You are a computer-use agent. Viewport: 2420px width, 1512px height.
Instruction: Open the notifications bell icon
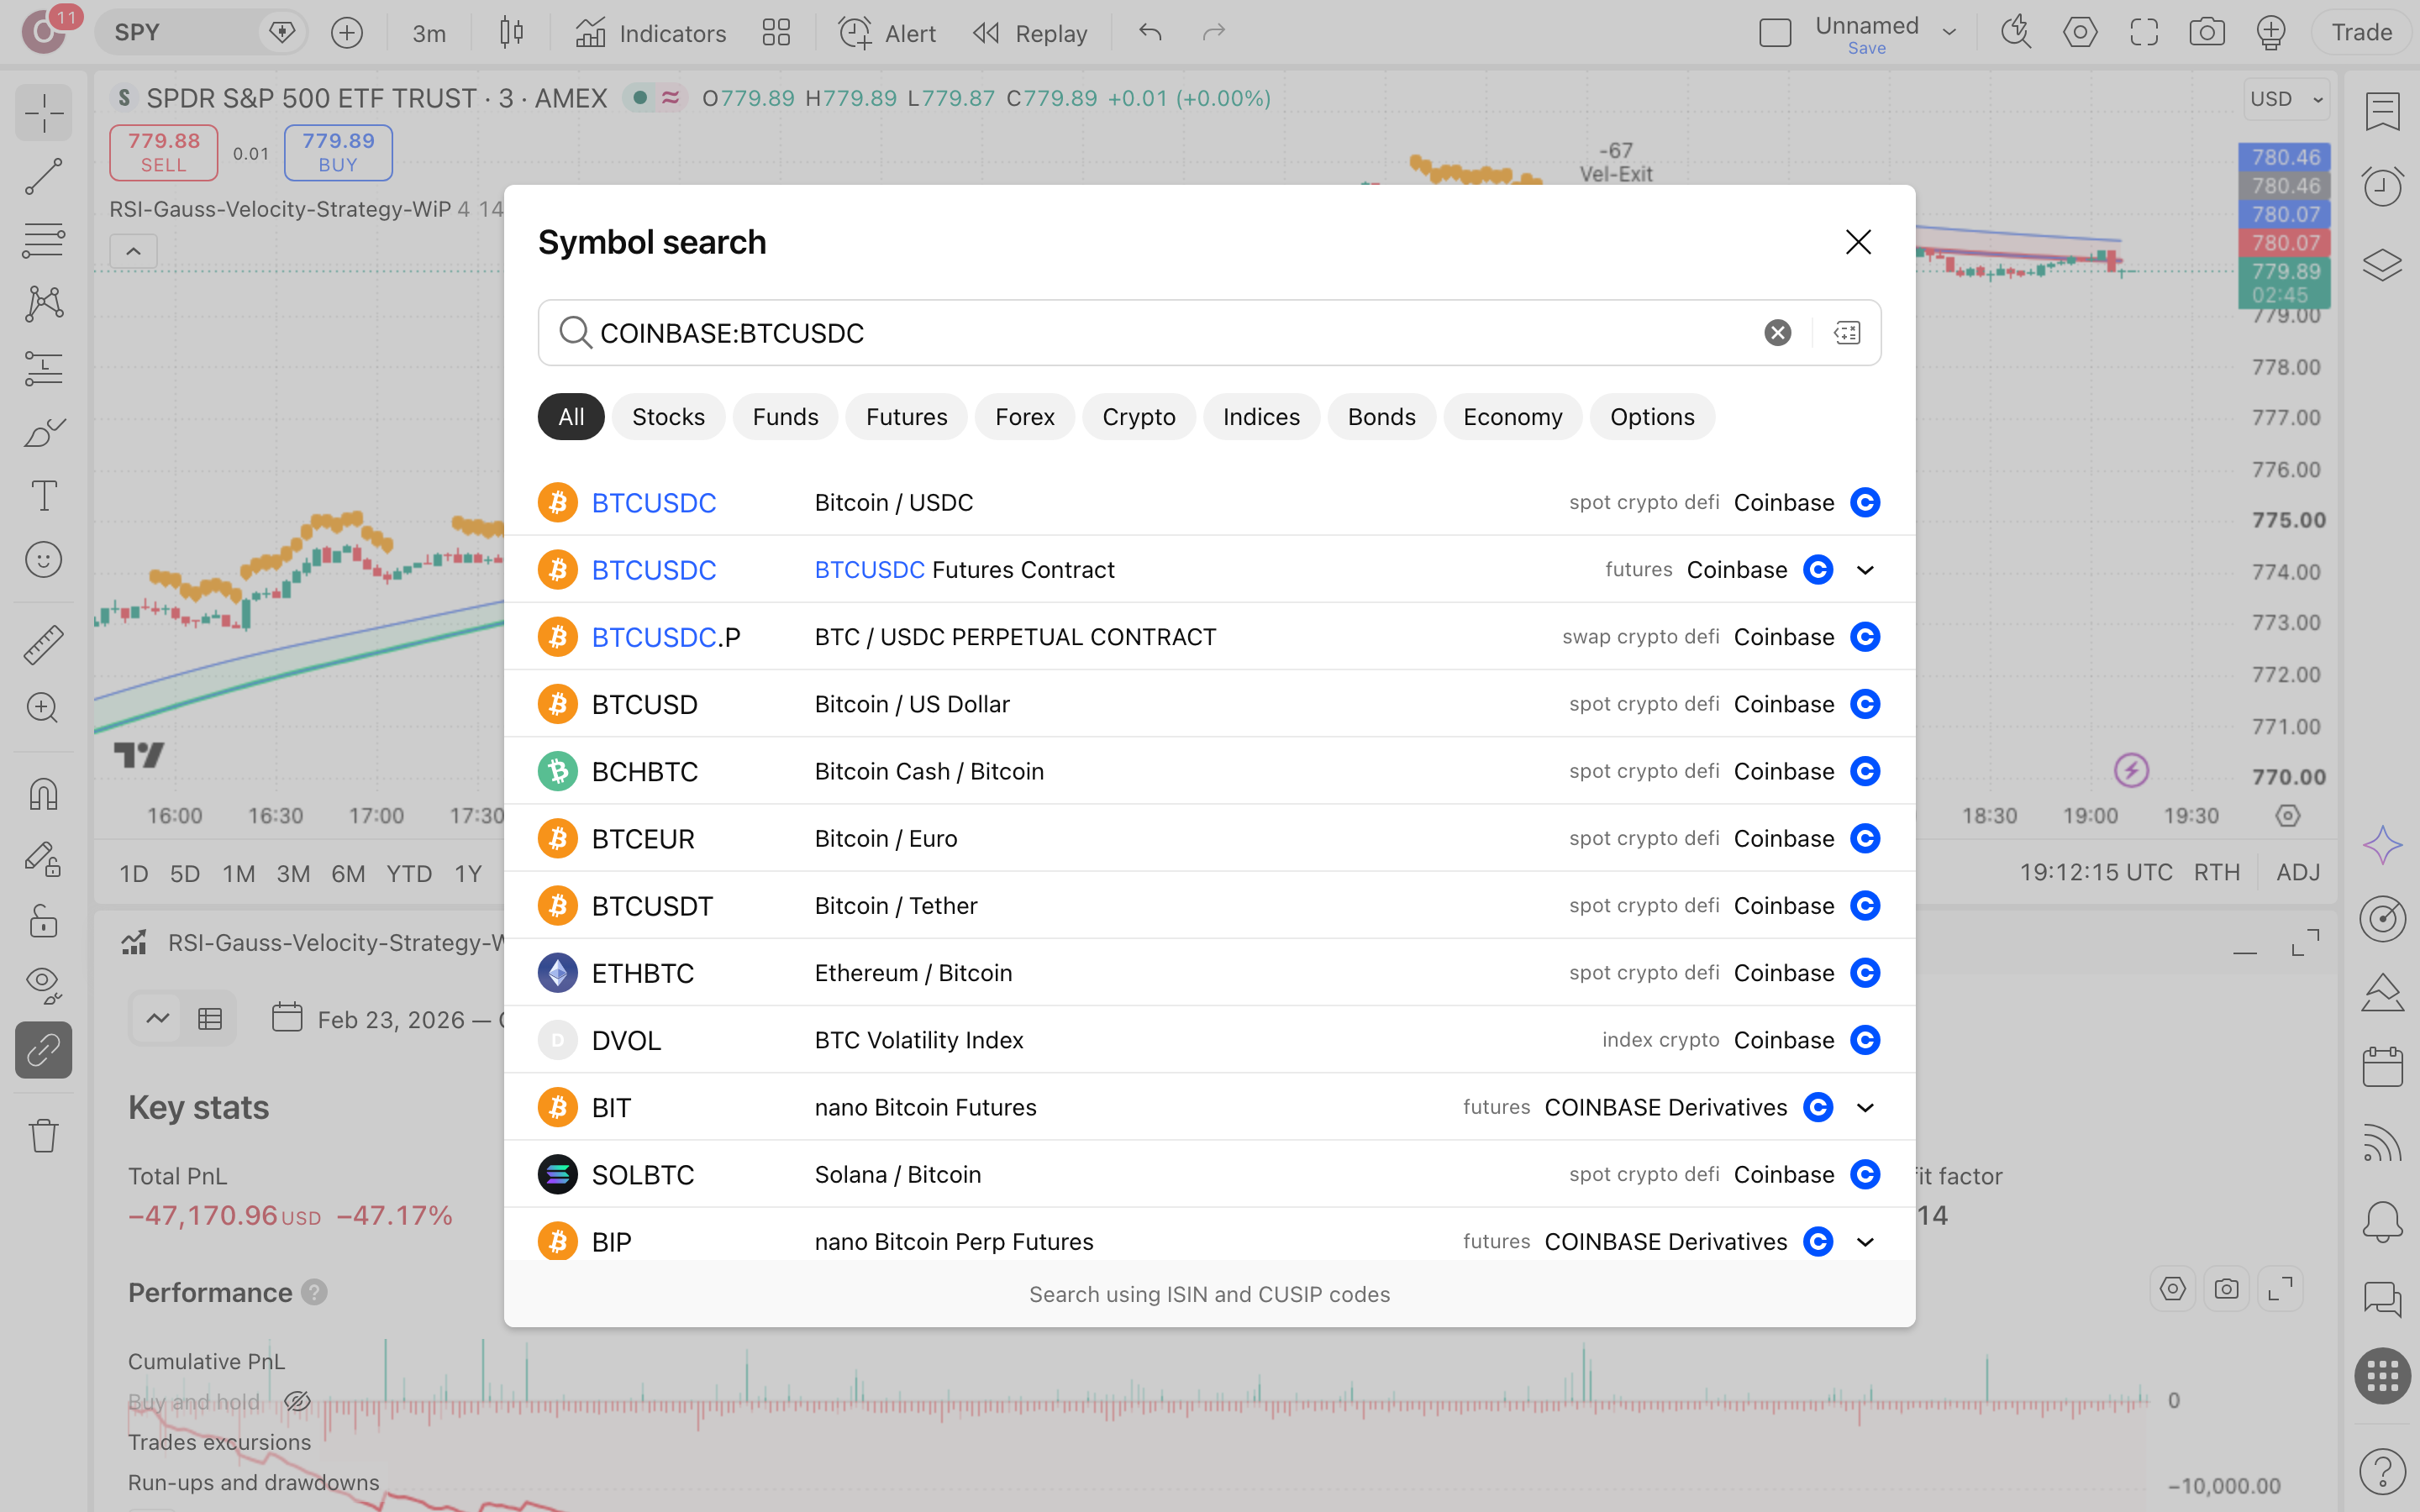2383,1221
